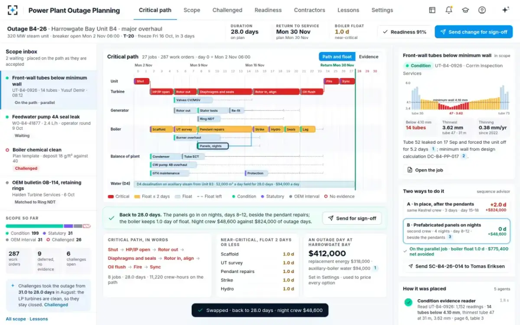
Task: Click the Power Plant Outage Planning logo icon
Action: [x=13, y=10]
